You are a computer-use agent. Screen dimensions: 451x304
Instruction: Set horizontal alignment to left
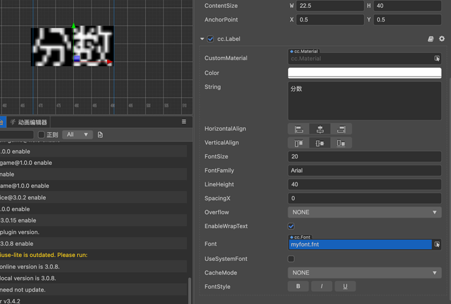tap(299, 129)
